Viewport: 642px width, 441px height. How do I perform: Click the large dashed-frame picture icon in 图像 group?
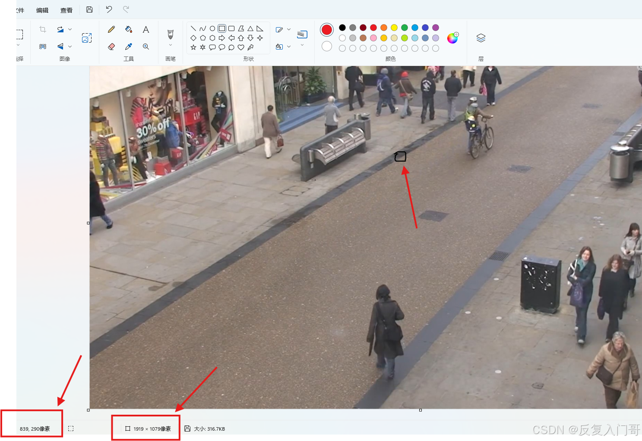coord(87,38)
